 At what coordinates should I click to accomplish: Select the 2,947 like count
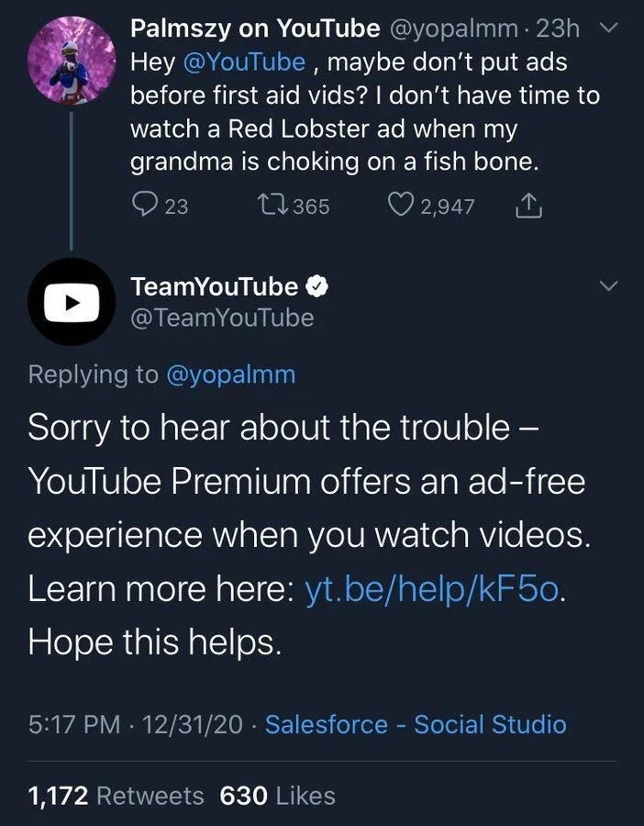point(442,206)
